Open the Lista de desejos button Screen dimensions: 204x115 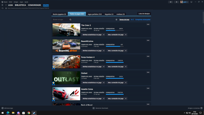pyautogui.click(x=144, y=13)
